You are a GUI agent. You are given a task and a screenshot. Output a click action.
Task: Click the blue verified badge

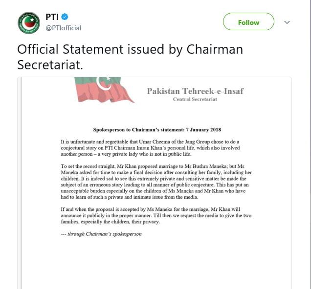[65, 17]
